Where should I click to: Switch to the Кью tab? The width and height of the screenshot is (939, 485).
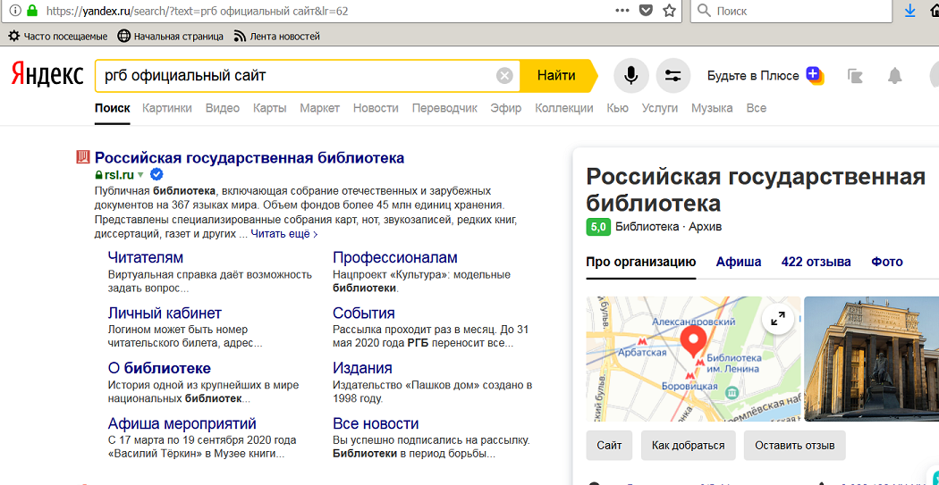(x=617, y=108)
